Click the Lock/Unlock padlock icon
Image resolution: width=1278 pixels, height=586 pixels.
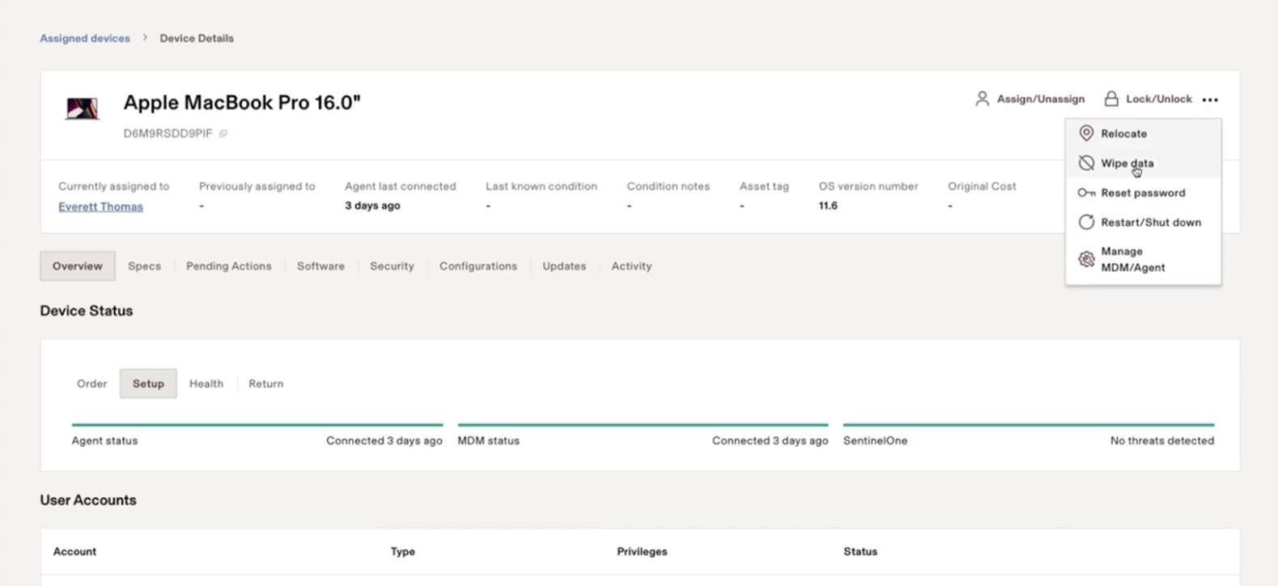click(1111, 99)
